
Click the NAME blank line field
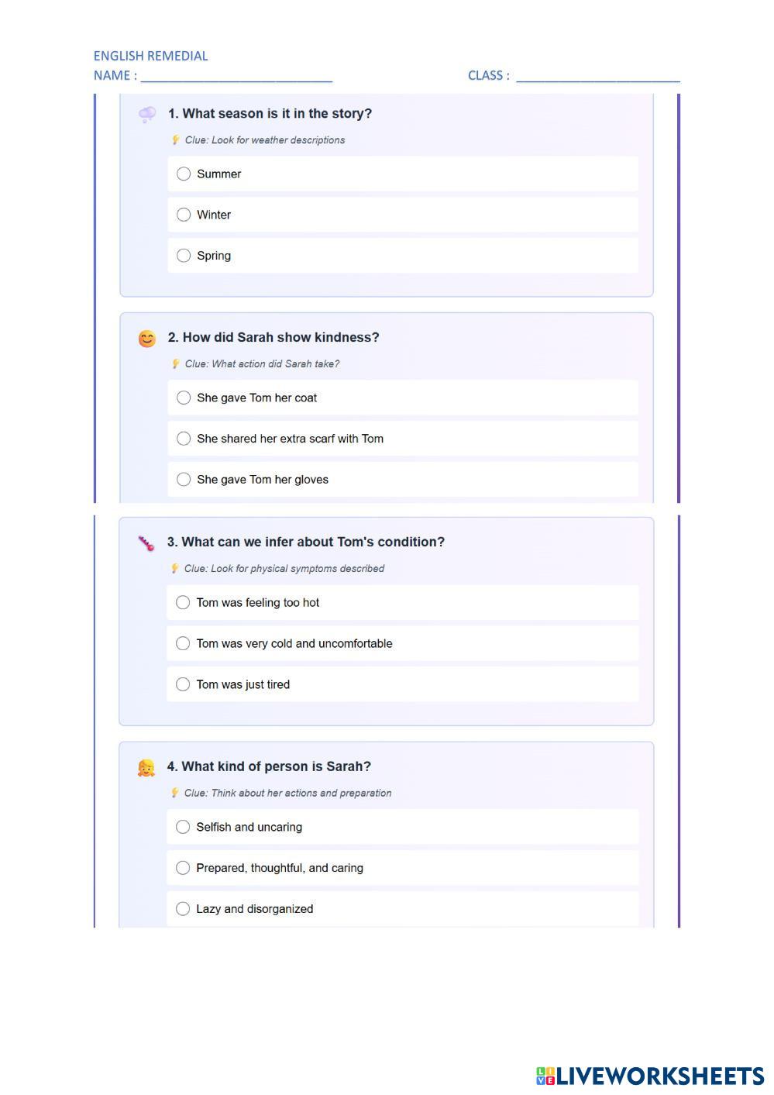click(x=236, y=76)
